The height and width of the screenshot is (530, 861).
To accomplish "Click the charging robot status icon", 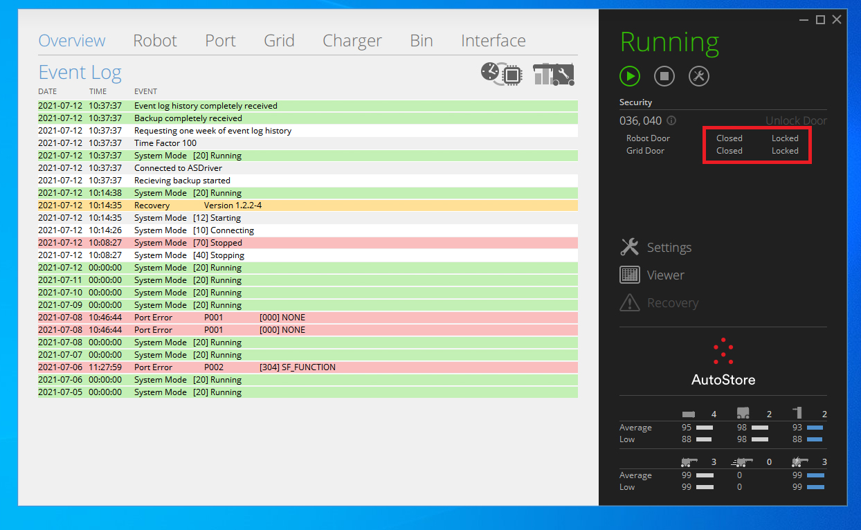I will [x=800, y=462].
